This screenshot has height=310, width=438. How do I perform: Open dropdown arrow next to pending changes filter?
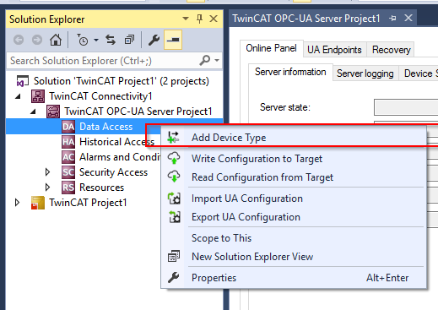pos(96,40)
